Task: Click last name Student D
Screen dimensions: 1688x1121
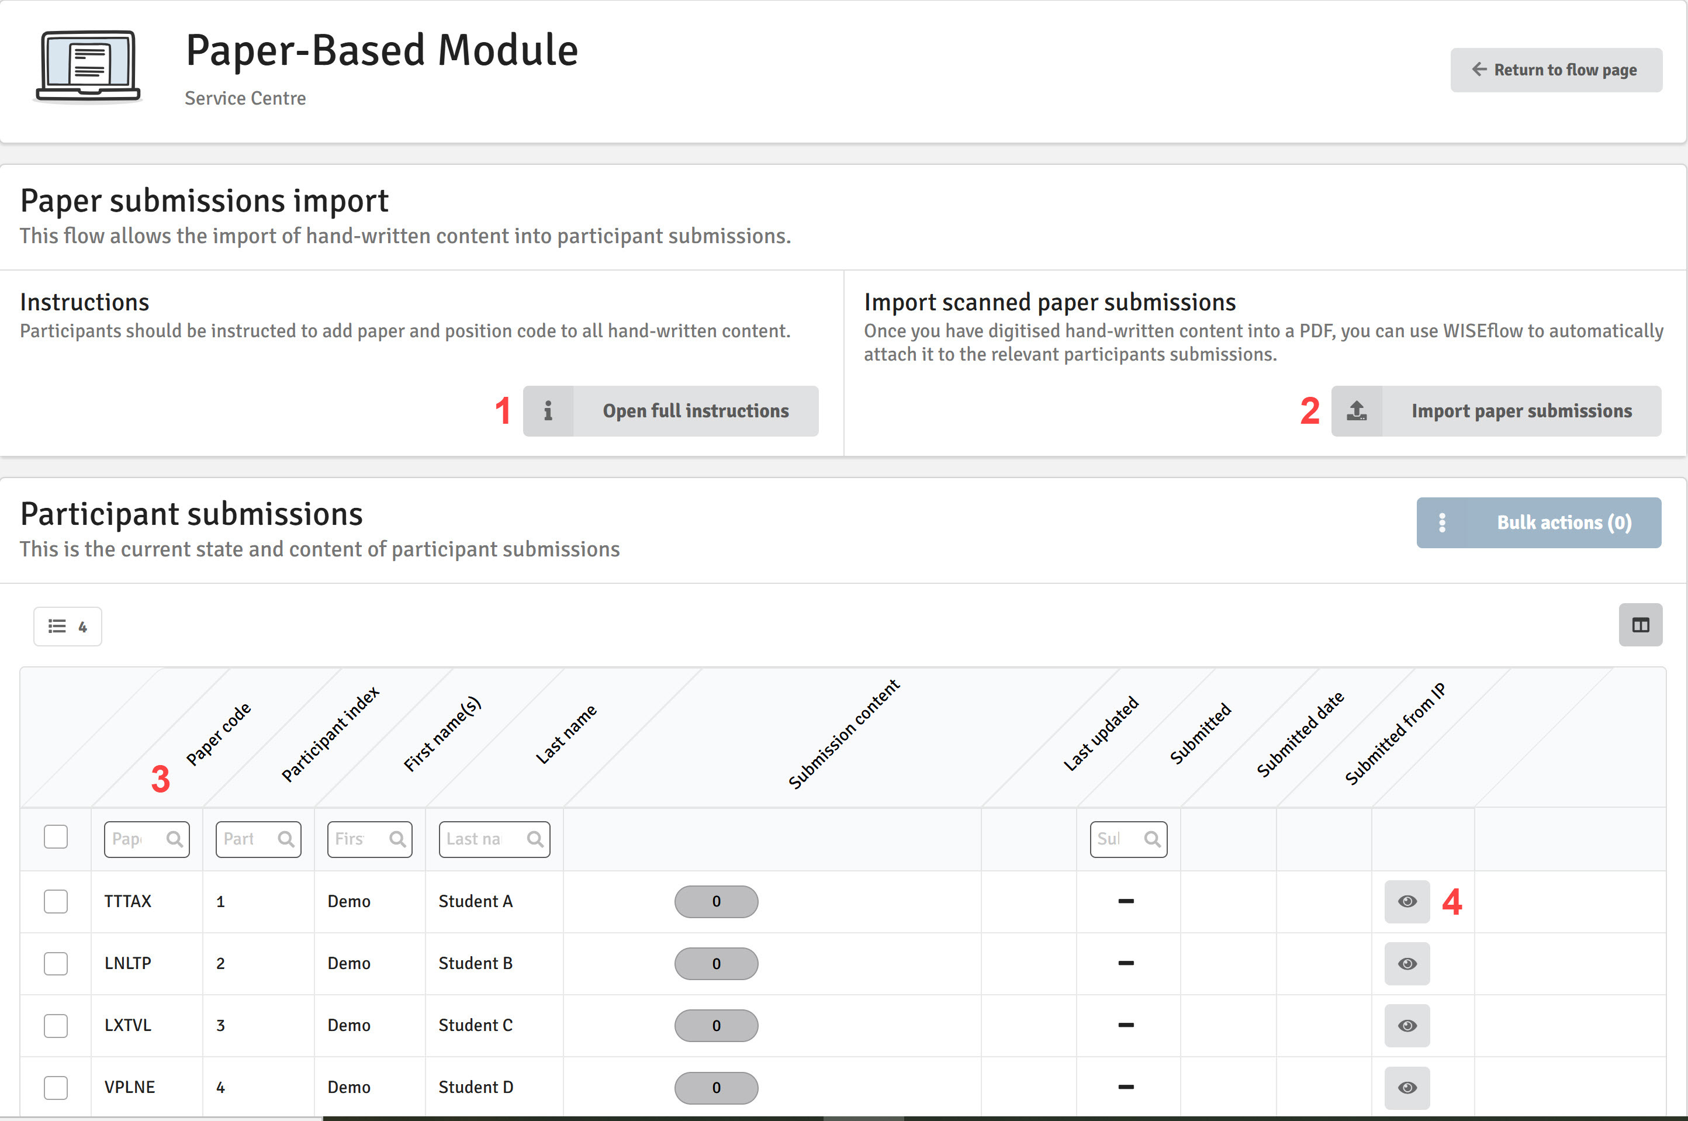Action: (475, 1088)
